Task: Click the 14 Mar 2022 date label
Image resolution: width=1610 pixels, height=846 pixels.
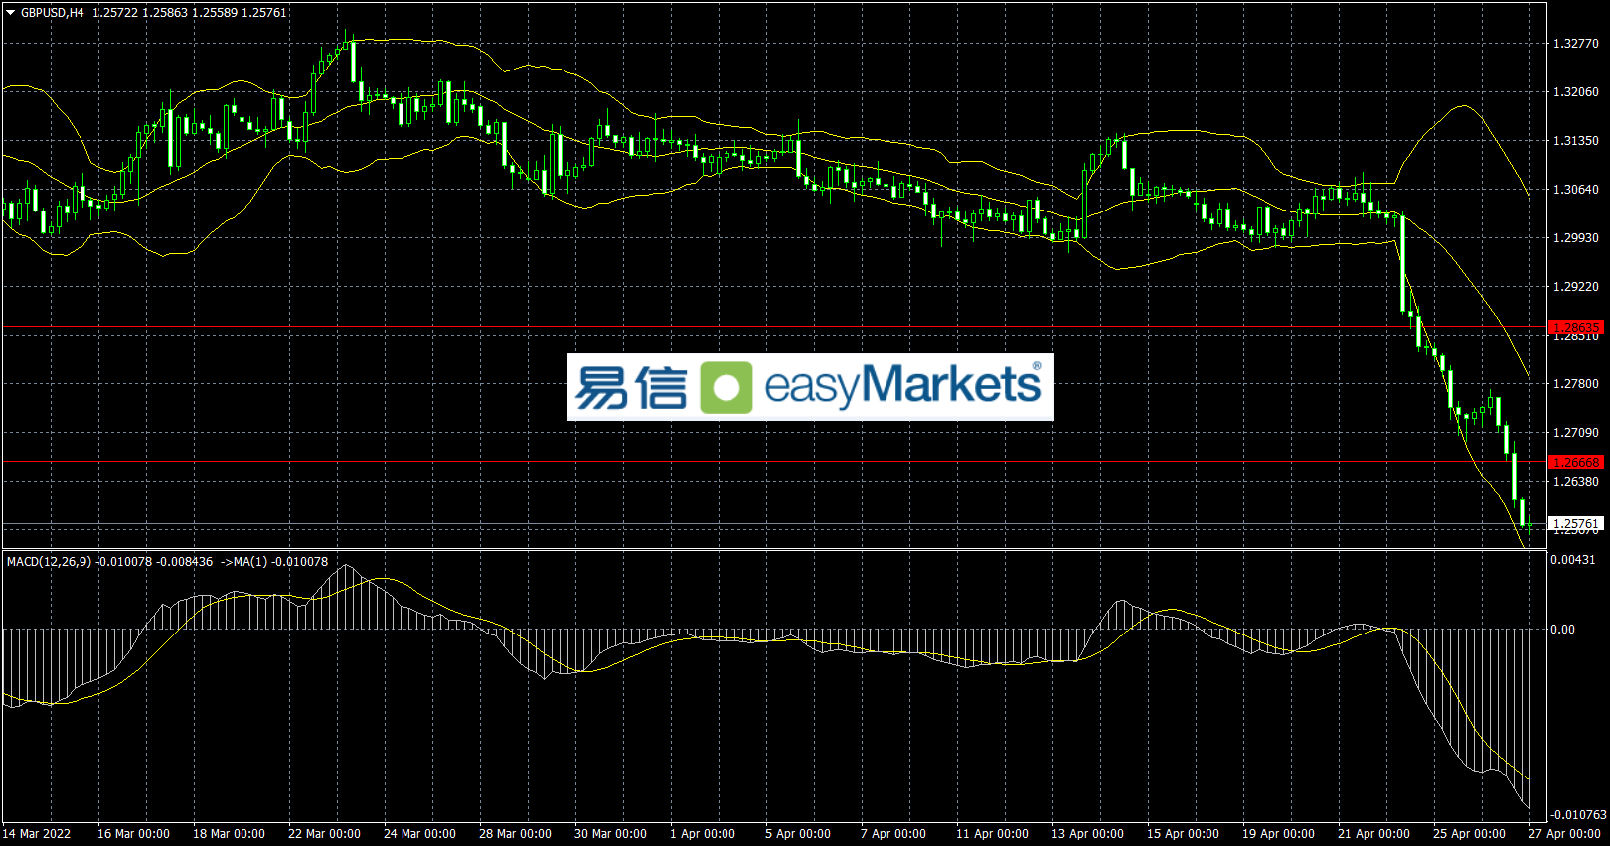Action: 38,834
